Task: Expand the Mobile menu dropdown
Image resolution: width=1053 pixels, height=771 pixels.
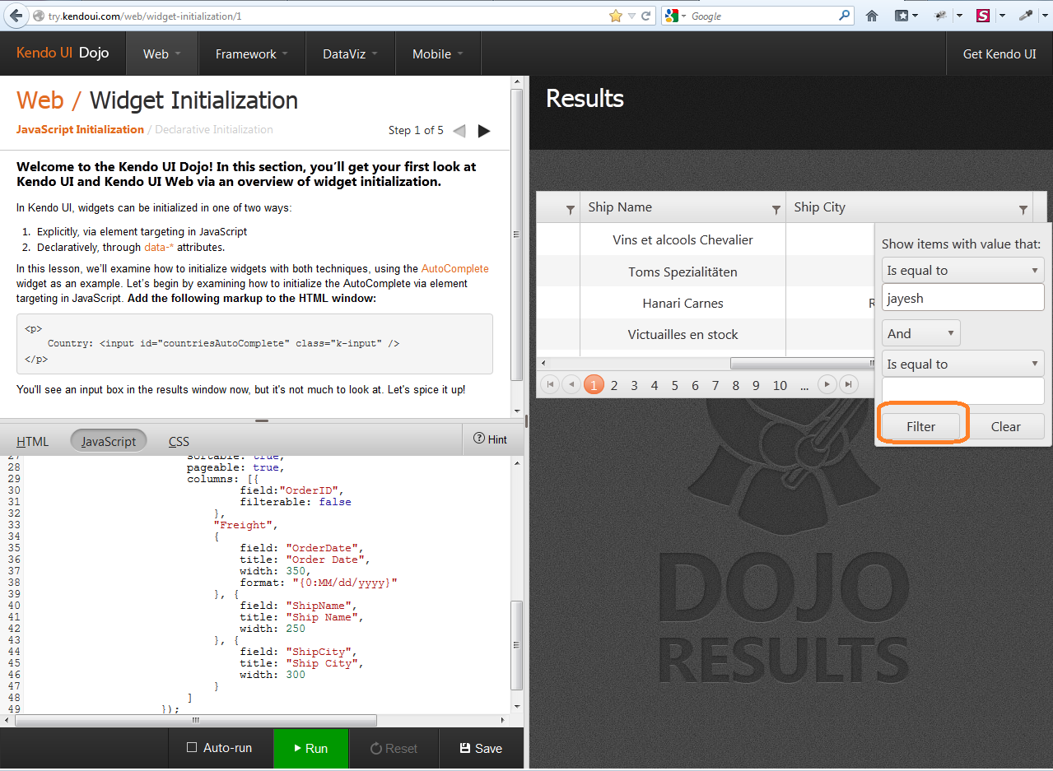Action: pos(438,53)
